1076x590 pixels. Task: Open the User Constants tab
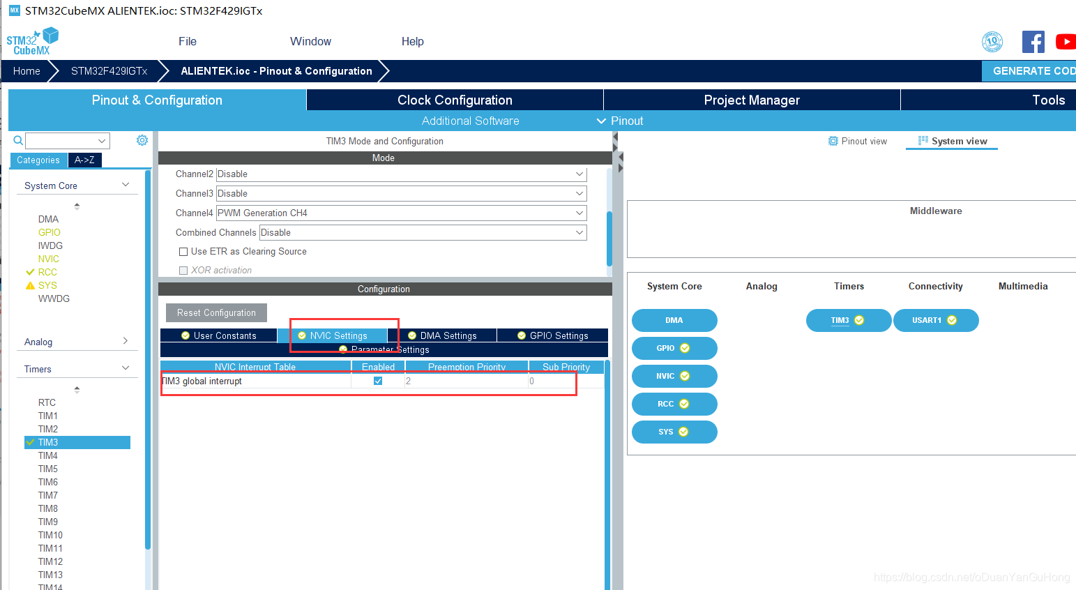(218, 335)
